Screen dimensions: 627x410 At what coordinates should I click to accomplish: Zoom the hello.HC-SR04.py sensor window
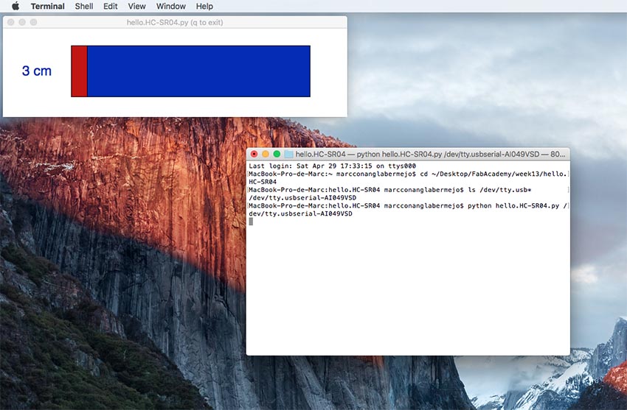pyautogui.click(x=34, y=22)
